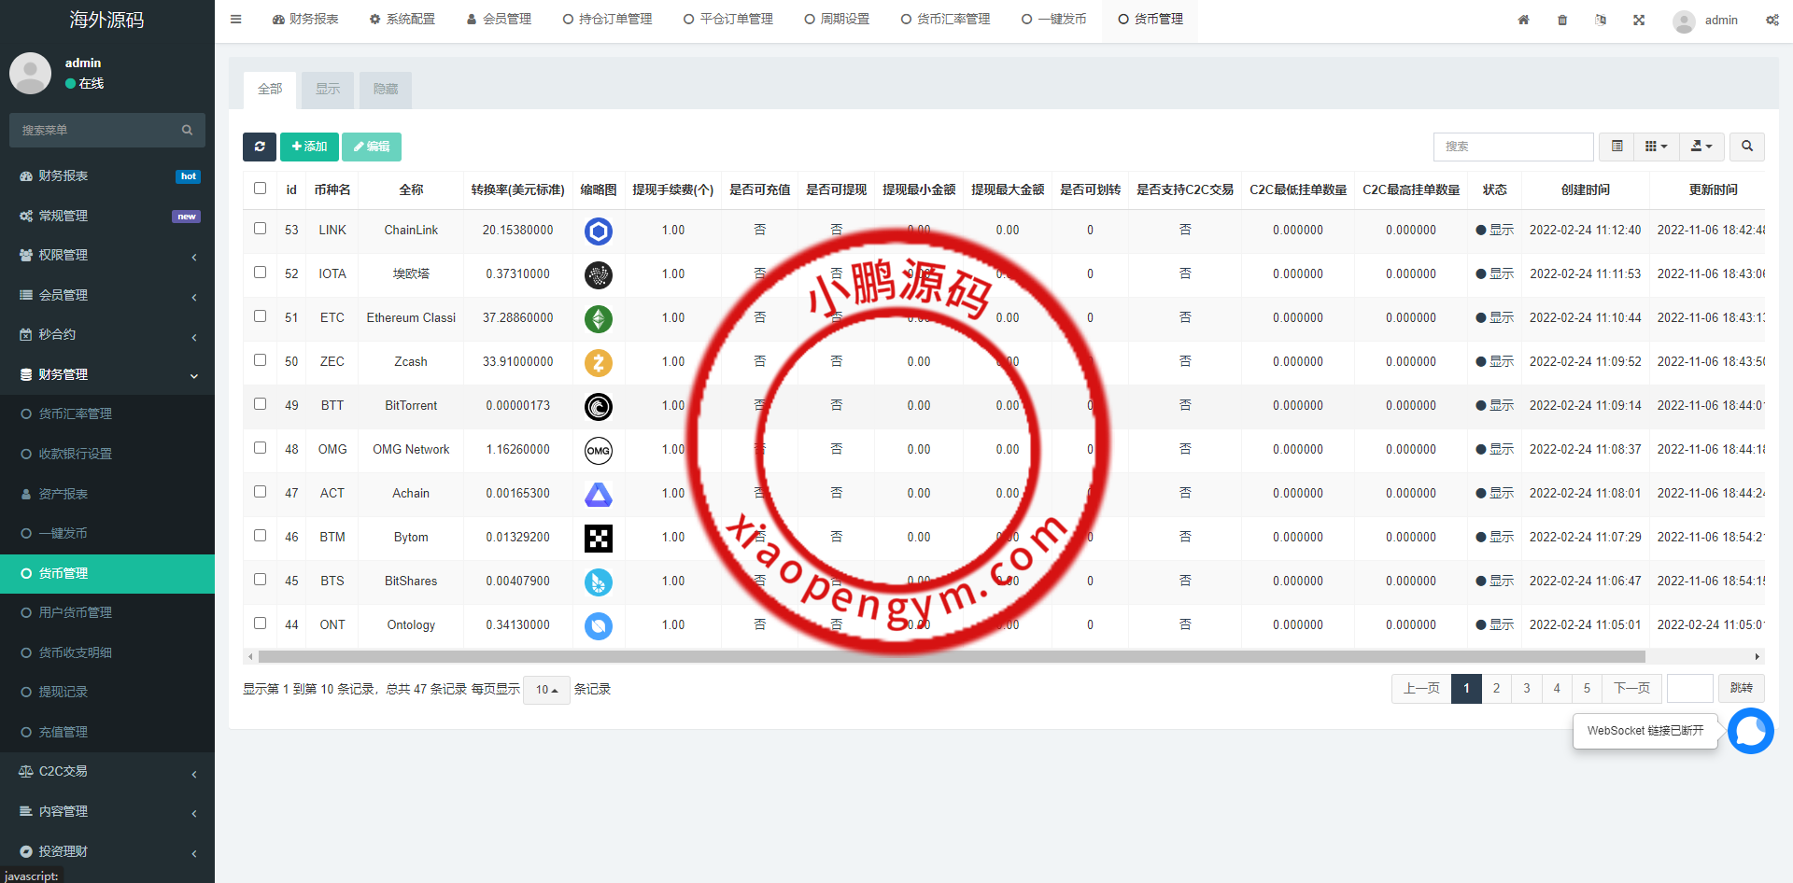
Task: Click the home icon in top bar
Action: [x=1523, y=20]
